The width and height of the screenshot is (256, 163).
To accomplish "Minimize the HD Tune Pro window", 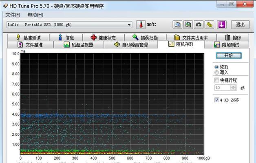I will click(x=221, y=4).
